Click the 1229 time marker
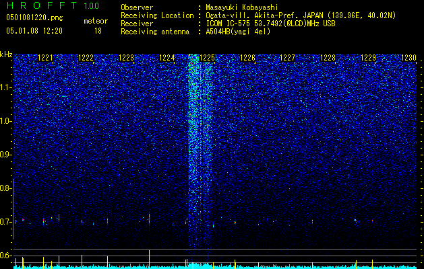The width and height of the screenshot is (424, 269). 368,58
